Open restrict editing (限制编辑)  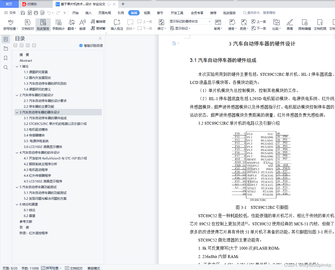(x=305, y=25)
